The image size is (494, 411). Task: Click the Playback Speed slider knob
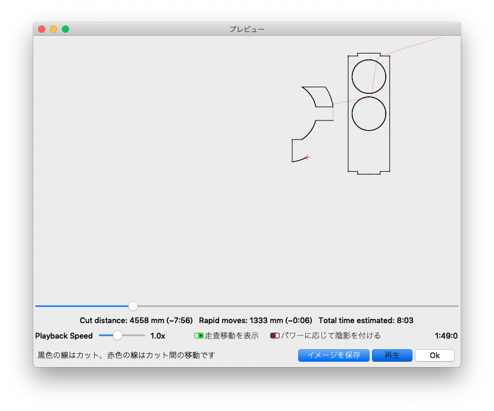117,335
